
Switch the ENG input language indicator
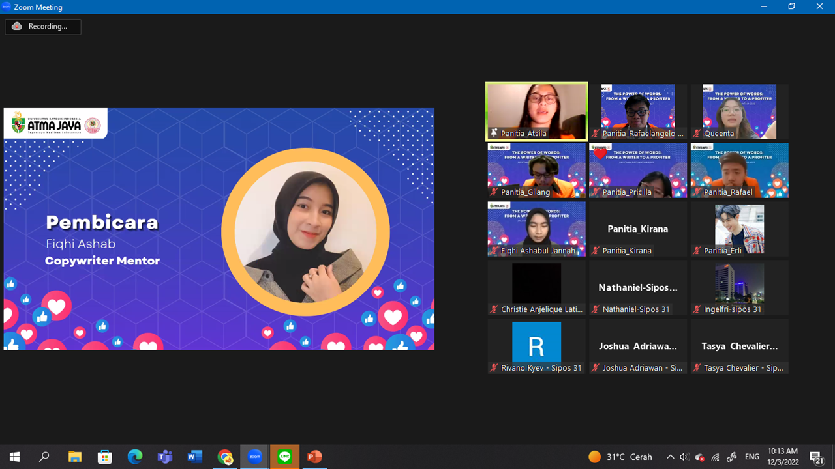751,457
